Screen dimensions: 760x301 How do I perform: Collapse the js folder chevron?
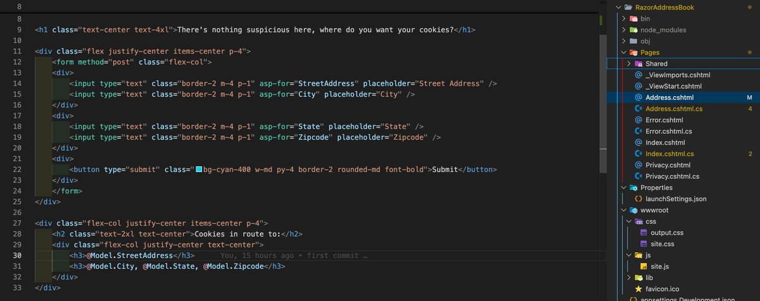pyautogui.click(x=629, y=255)
